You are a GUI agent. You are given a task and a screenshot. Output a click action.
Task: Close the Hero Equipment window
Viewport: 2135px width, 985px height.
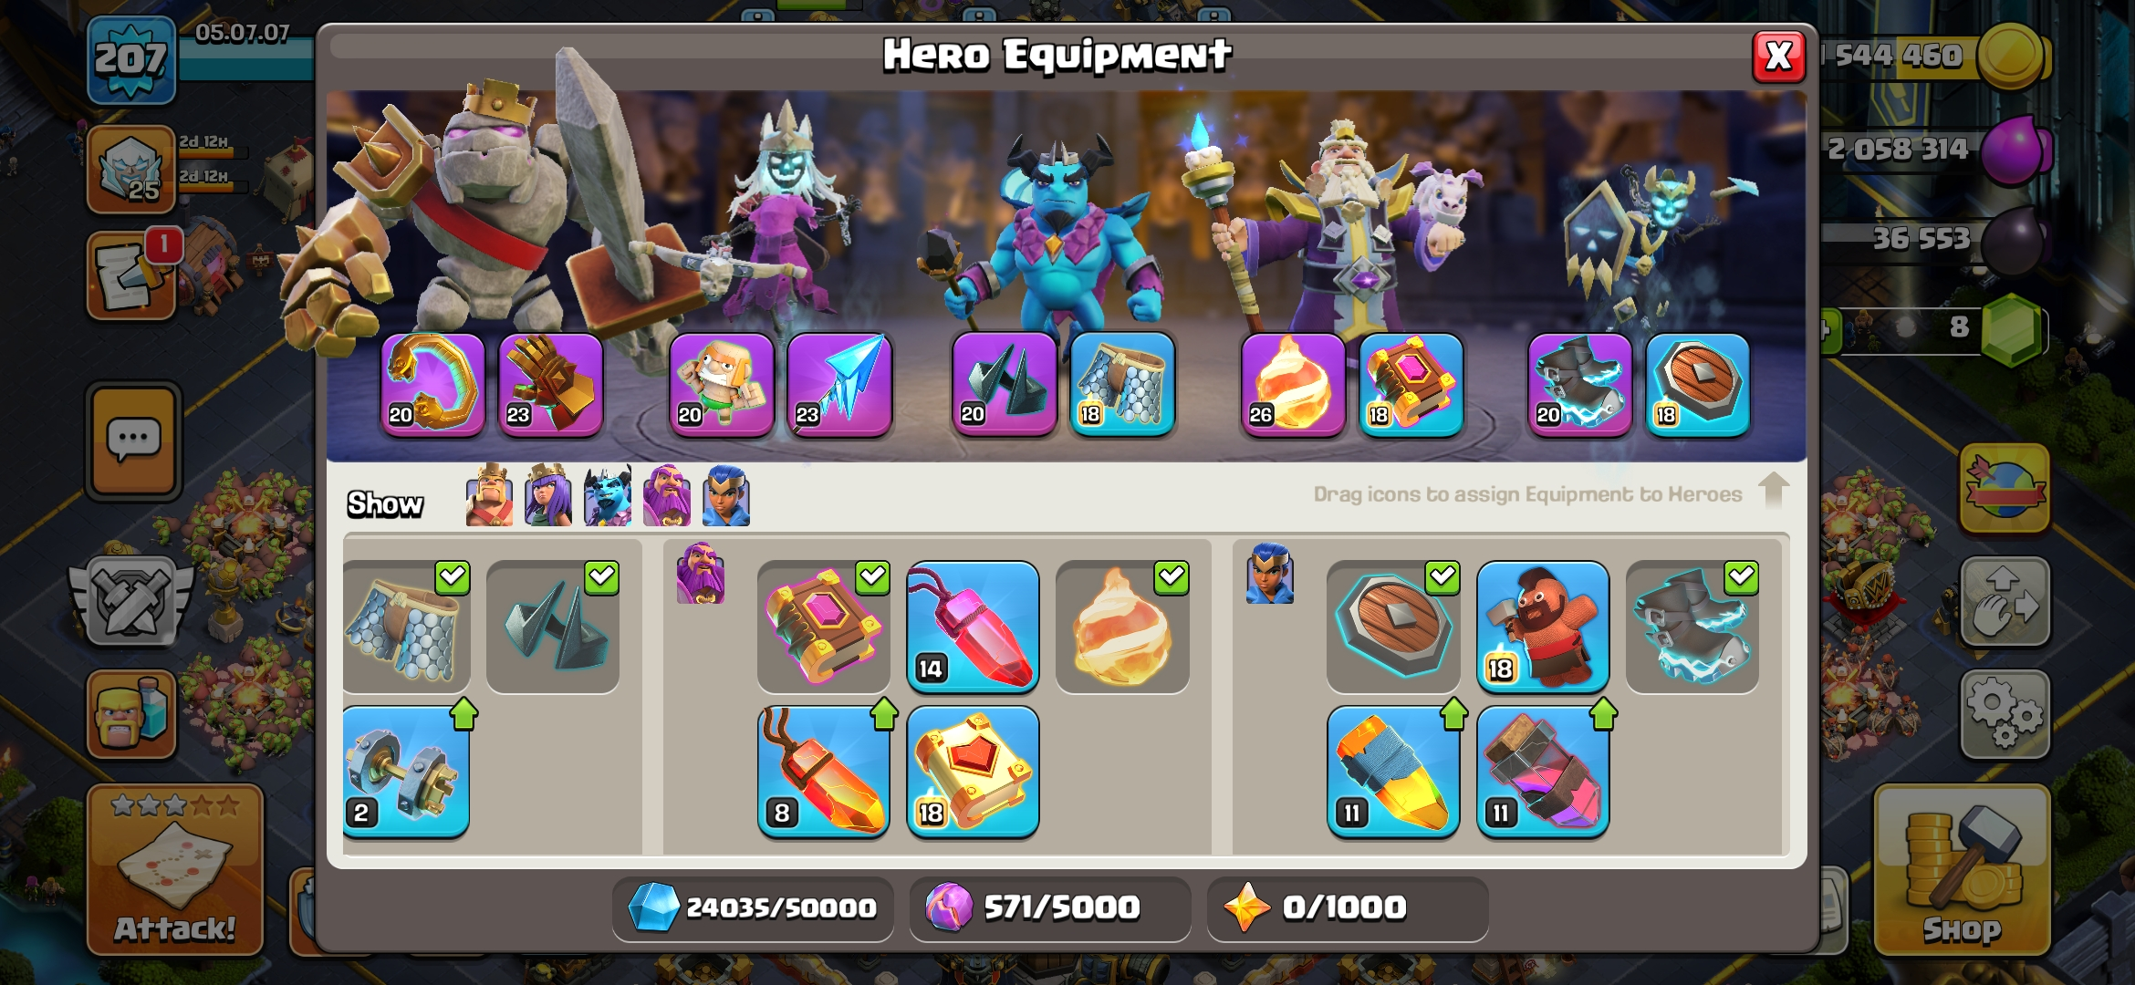[1778, 57]
